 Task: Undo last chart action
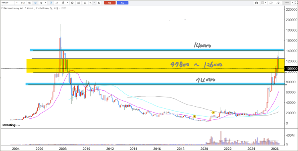[91, 3]
